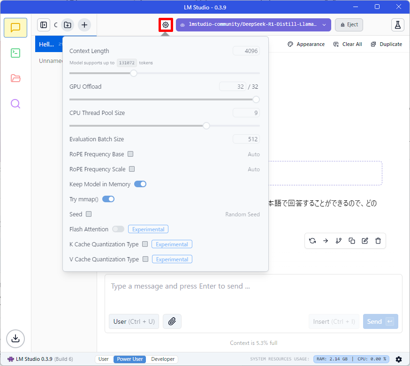The width and height of the screenshot is (410, 366).
Task: Eject the loaded model
Action: [x=349, y=25]
